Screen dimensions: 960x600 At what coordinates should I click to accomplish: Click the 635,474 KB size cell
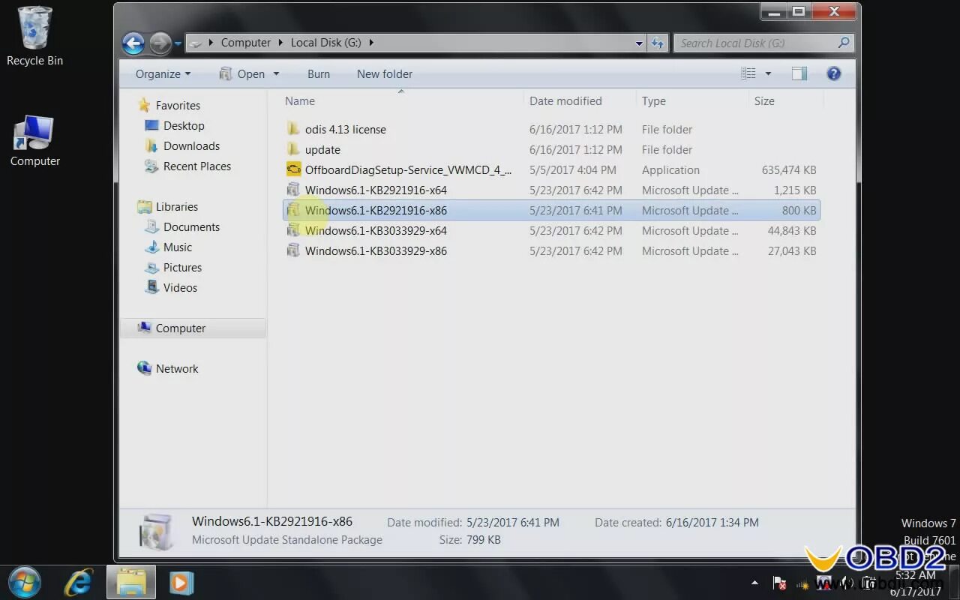pyautogui.click(x=789, y=170)
